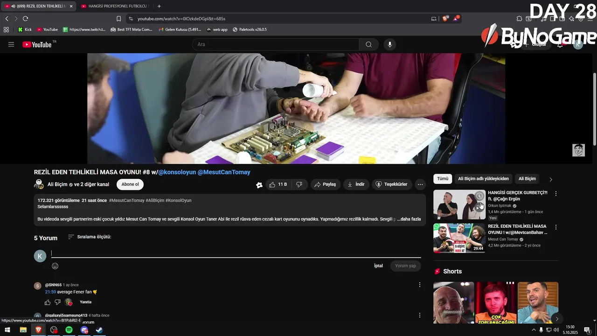Click the channel watermark in video player
This screenshot has height=336, width=597.
pyautogui.click(x=578, y=150)
